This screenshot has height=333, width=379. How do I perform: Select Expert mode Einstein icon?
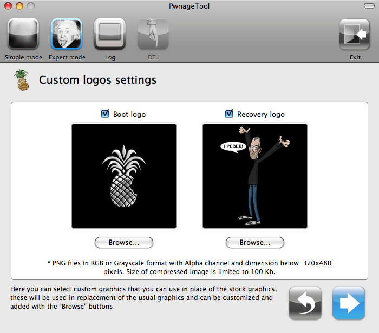67,34
